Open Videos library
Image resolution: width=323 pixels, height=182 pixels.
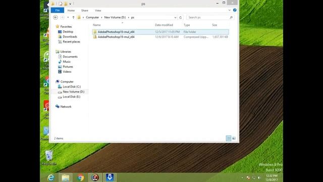[x=67, y=72]
